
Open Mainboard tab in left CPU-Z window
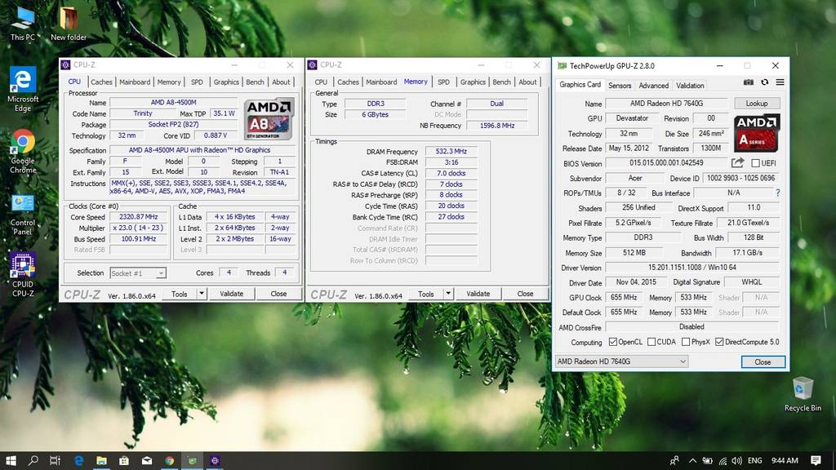(x=135, y=82)
